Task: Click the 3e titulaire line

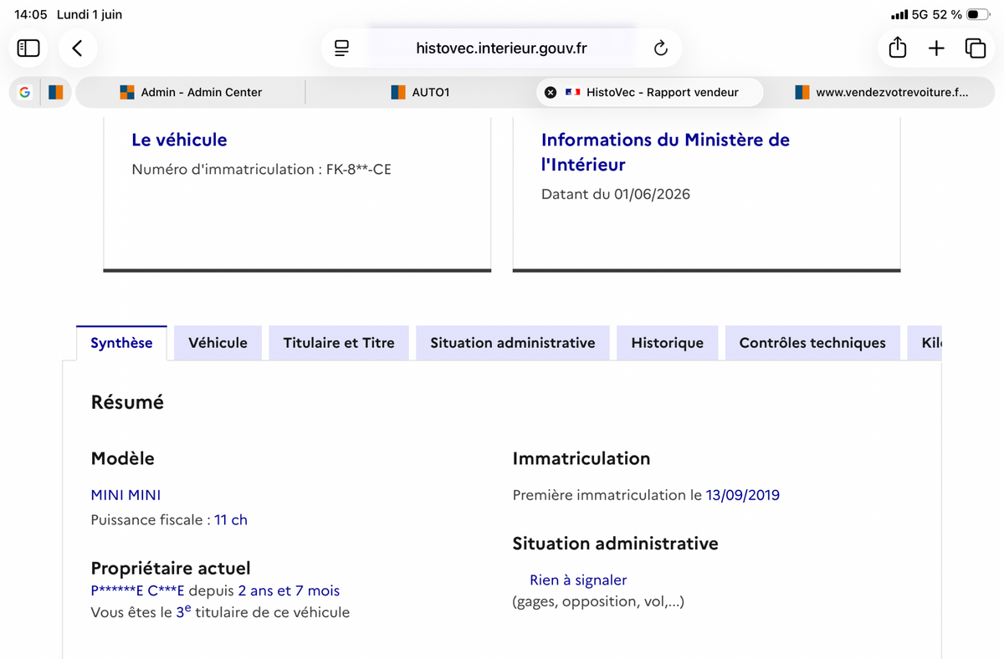Action: [220, 612]
